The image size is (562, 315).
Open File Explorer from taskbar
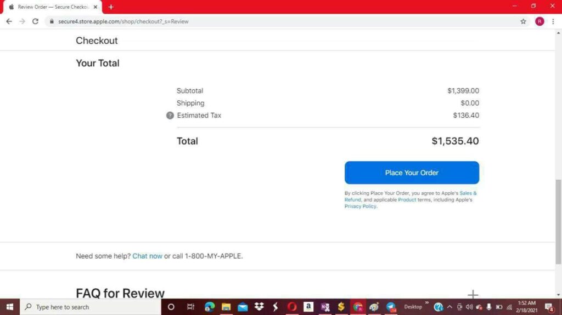(x=226, y=307)
